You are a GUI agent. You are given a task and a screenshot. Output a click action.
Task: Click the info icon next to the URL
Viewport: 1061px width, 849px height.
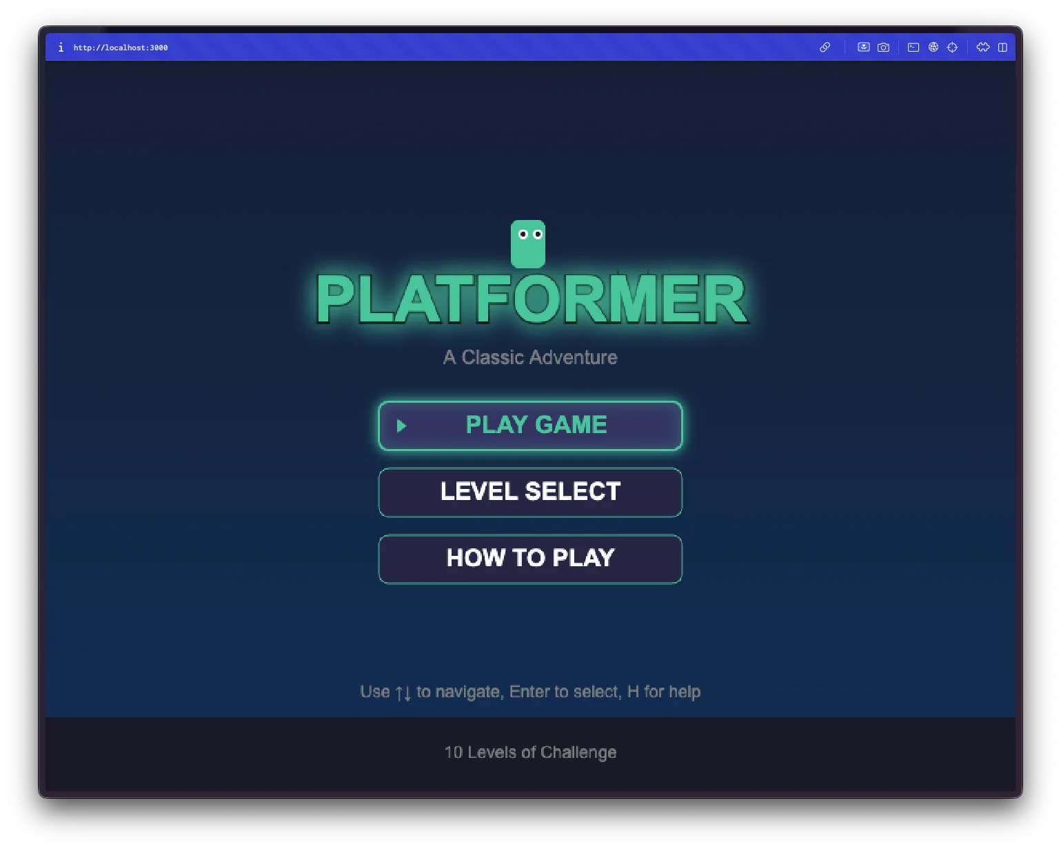pos(61,48)
